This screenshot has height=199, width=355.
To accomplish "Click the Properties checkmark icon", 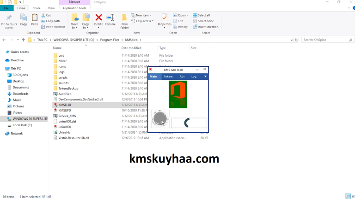I will 165,18.
